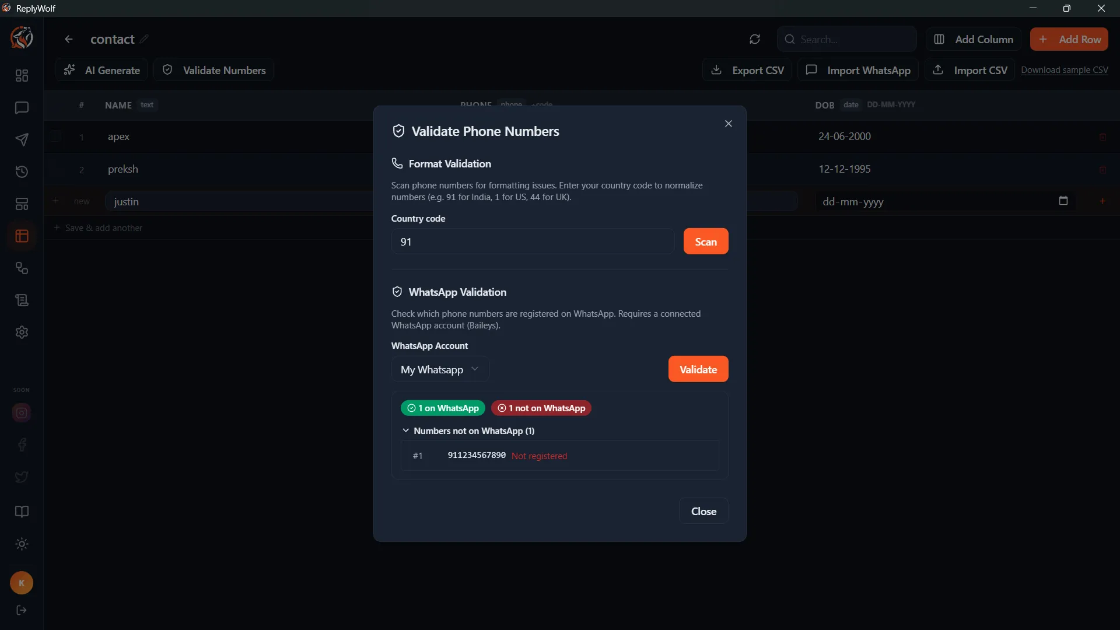Viewport: 1120px width, 630px height.
Task: Click the DOB column header
Action: (x=825, y=105)
